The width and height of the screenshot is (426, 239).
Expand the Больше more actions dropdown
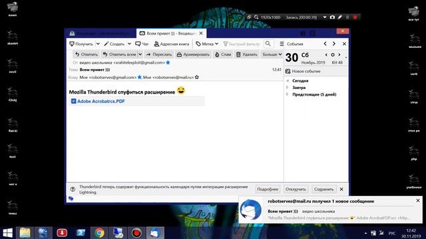pyautogui.click(x=272, y=54)
